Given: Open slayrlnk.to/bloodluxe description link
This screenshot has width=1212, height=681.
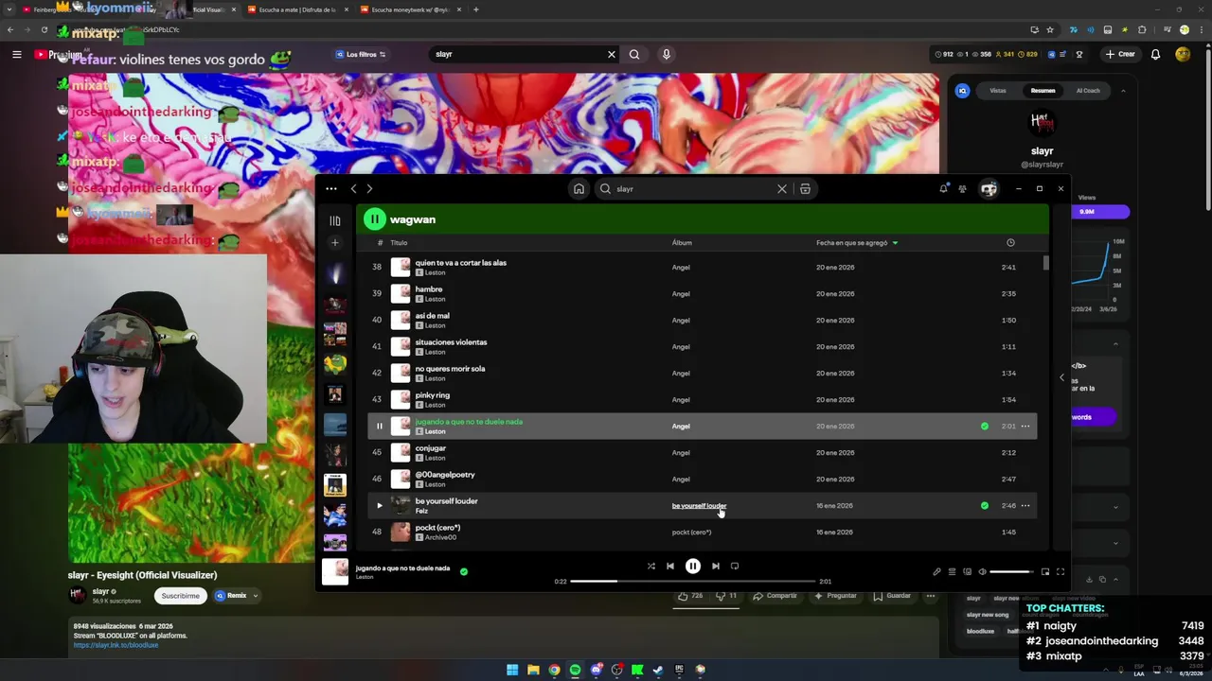Looking at the screenshot, I should tap(116, 645).
